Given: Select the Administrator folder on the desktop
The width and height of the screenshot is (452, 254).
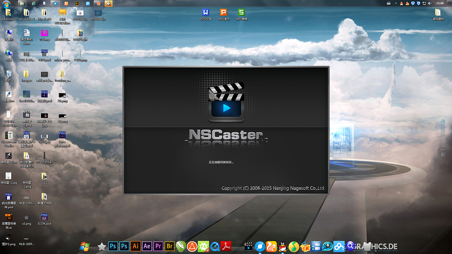Looking at the screenshot, I should 9,14.
